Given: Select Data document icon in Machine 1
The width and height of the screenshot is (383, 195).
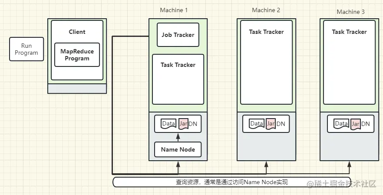Looking at the screenshot, I should click(x=168, y=124).
